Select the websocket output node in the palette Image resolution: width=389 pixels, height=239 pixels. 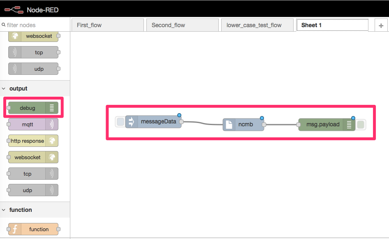pyautogui.click(x=33, y=157)
